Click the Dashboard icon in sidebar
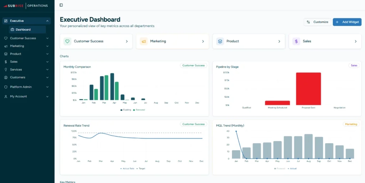 point(12,30)
